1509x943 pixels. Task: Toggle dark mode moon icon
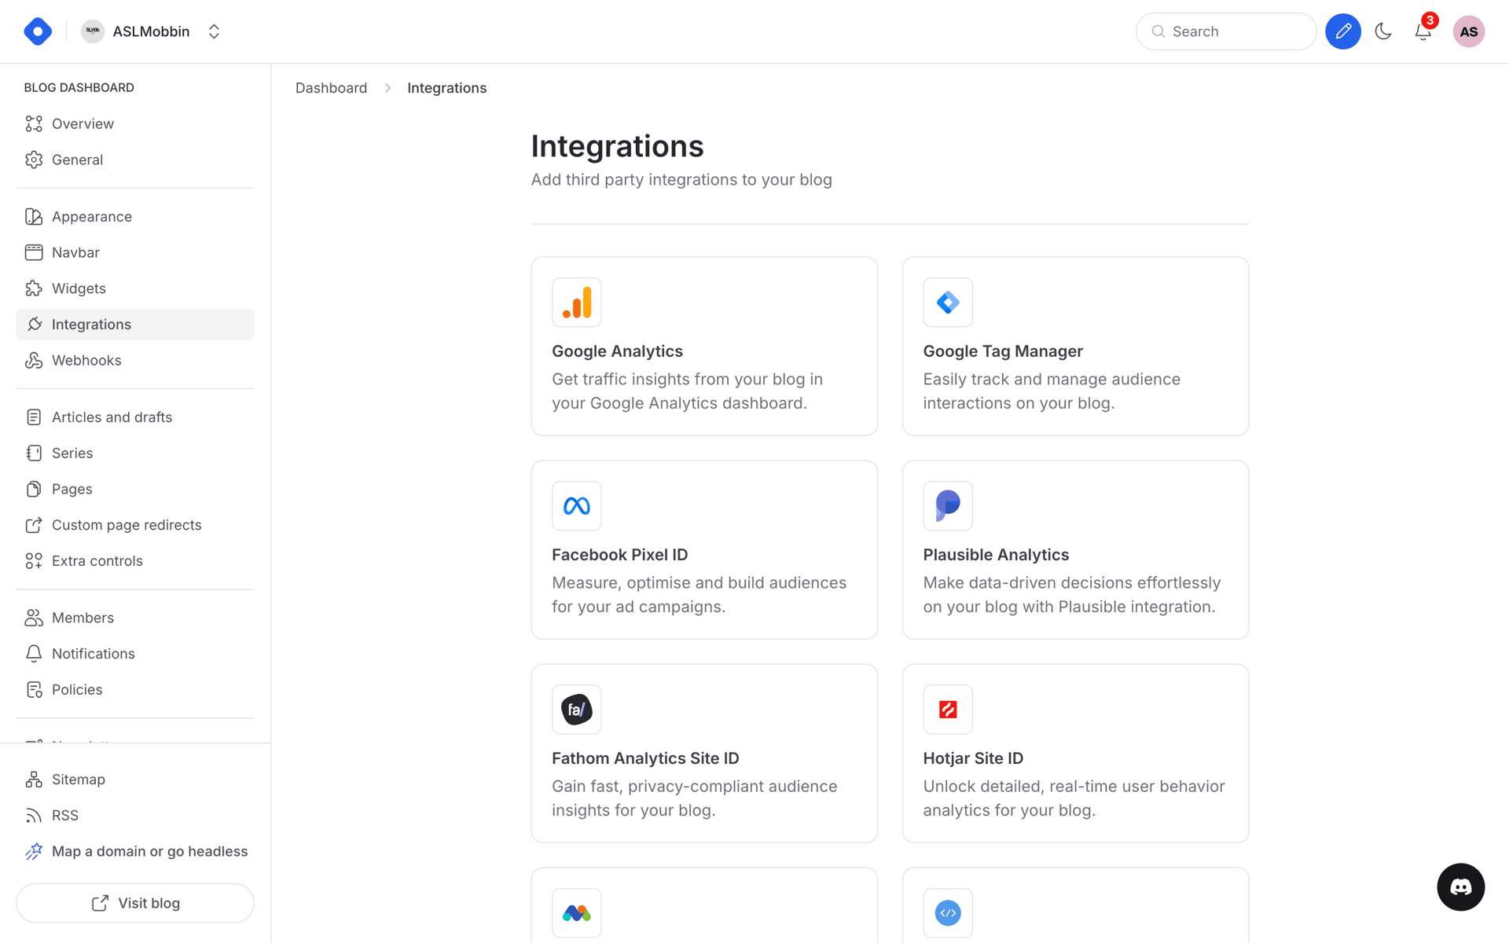coord(1383,31)
